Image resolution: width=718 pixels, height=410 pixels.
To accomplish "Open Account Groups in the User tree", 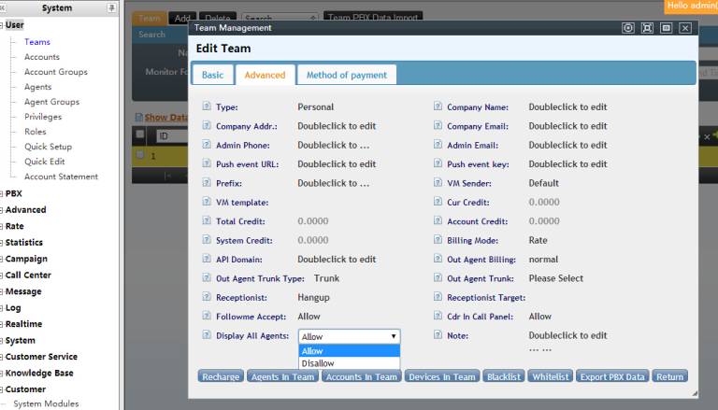I will point(55,72).
